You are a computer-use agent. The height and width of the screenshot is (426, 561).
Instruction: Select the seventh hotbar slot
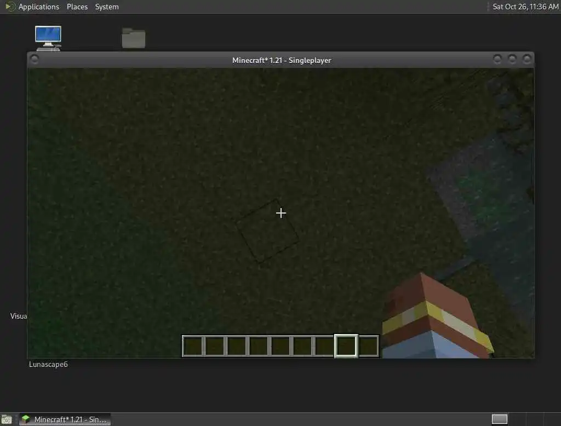coord(324,346)
